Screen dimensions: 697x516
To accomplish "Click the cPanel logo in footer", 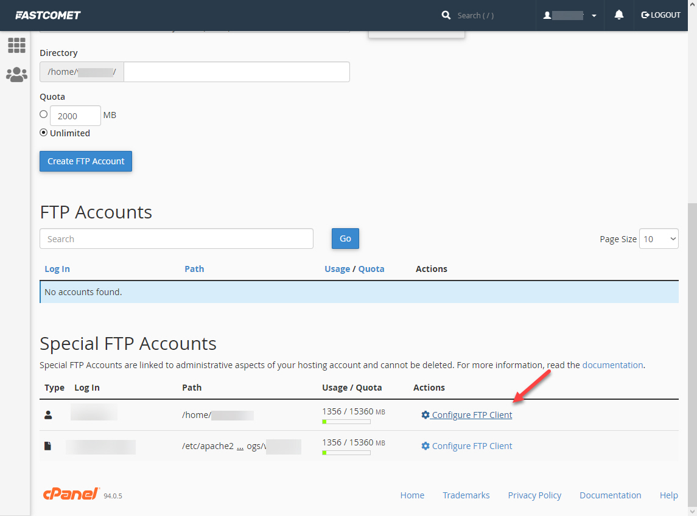I will 71,493.
